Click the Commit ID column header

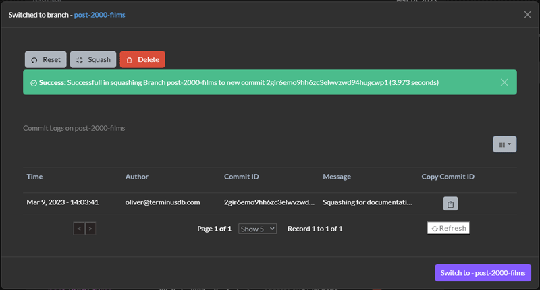pos(242,177)
